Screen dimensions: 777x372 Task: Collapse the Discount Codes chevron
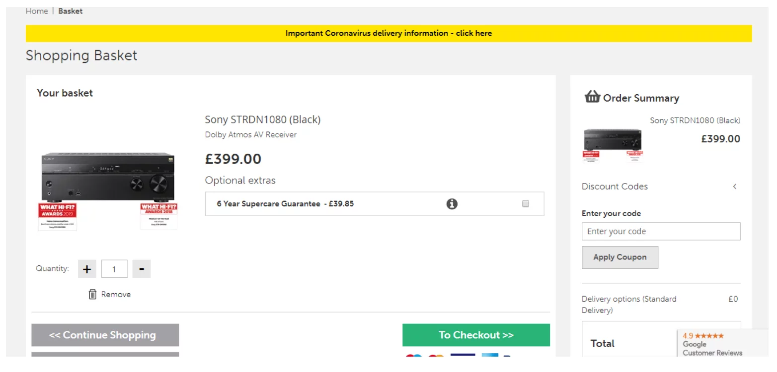(x=735, y=186)
